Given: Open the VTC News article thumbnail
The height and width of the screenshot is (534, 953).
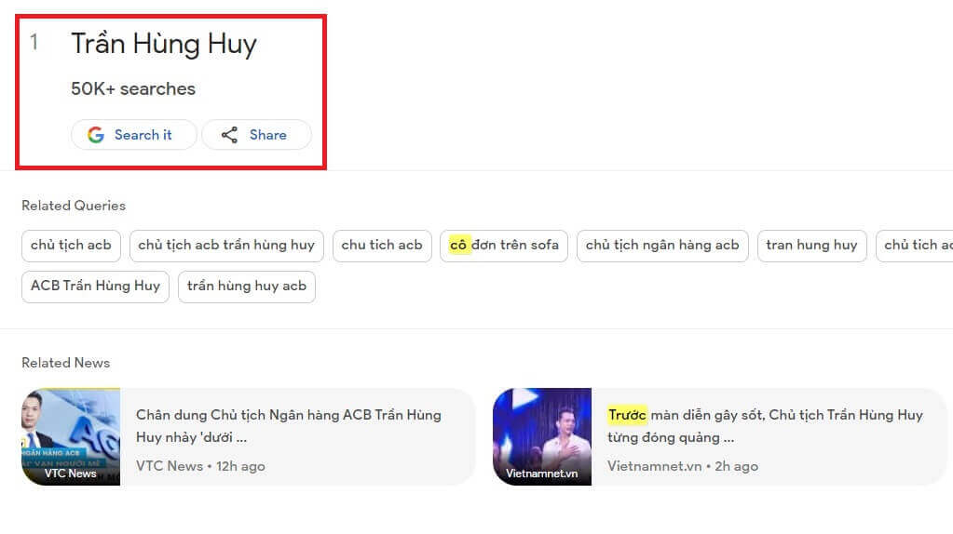Looking at the screenshot, I should [71, 437].
